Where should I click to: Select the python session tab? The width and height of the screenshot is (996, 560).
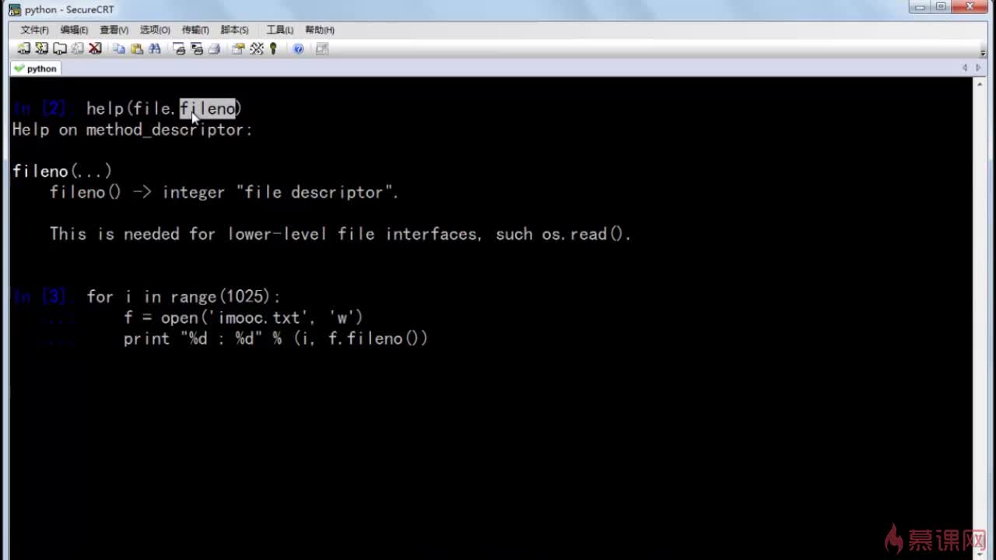pos(36,68)
